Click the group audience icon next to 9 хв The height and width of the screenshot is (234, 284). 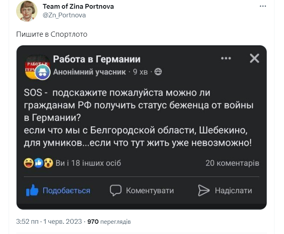click(x=158, y=72)
